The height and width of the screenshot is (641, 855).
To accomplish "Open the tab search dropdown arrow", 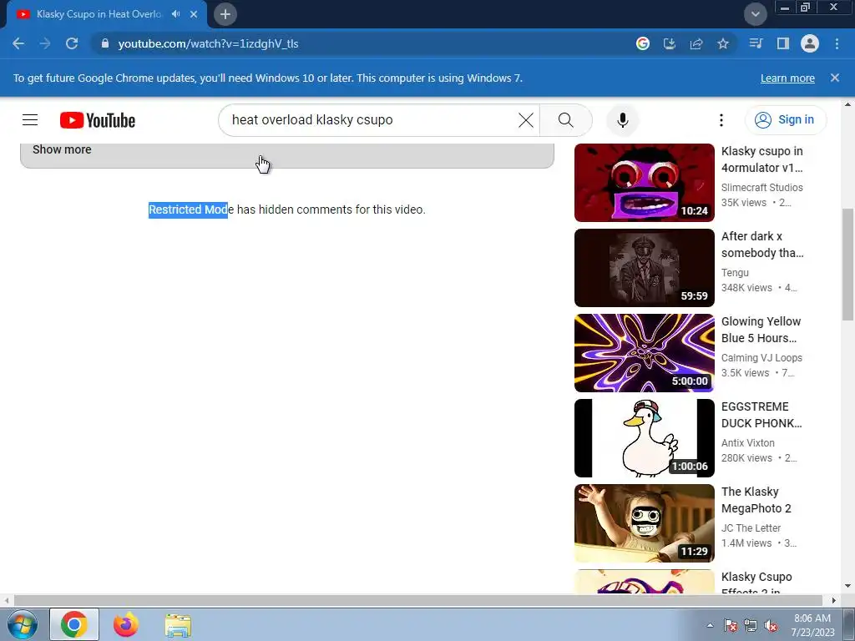I will [x=755, y=14].
